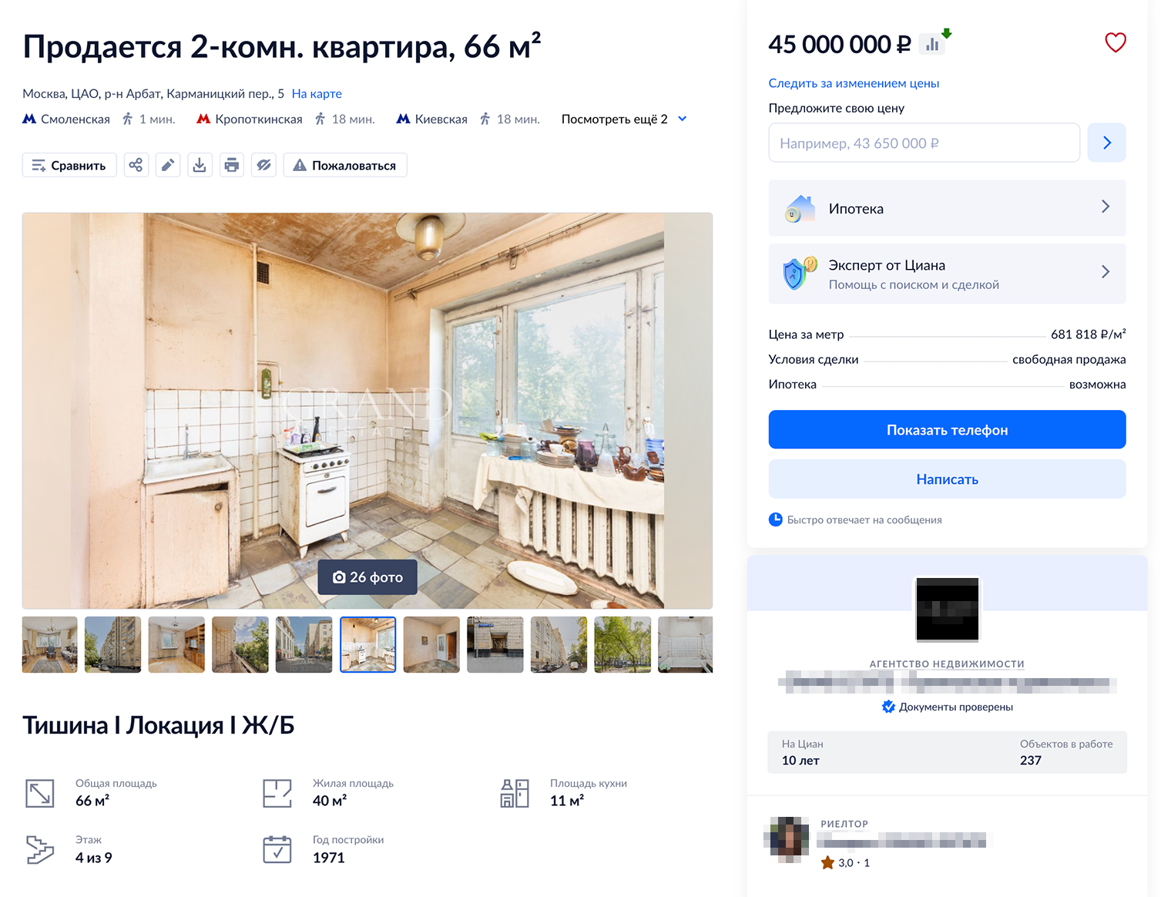The width and height of the screenshot is (1171, 897).
Task: Click the 681 818 ₽/м² price per meter
Action: tap(1089, 334)
